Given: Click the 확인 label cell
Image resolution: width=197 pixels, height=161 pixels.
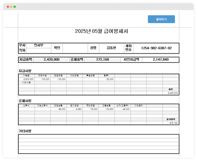Looking at the screenshot, I should [57, 48].
